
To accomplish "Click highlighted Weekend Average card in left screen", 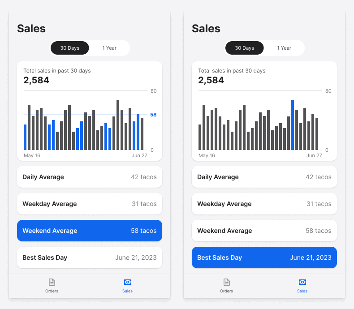I will (90, 231).
